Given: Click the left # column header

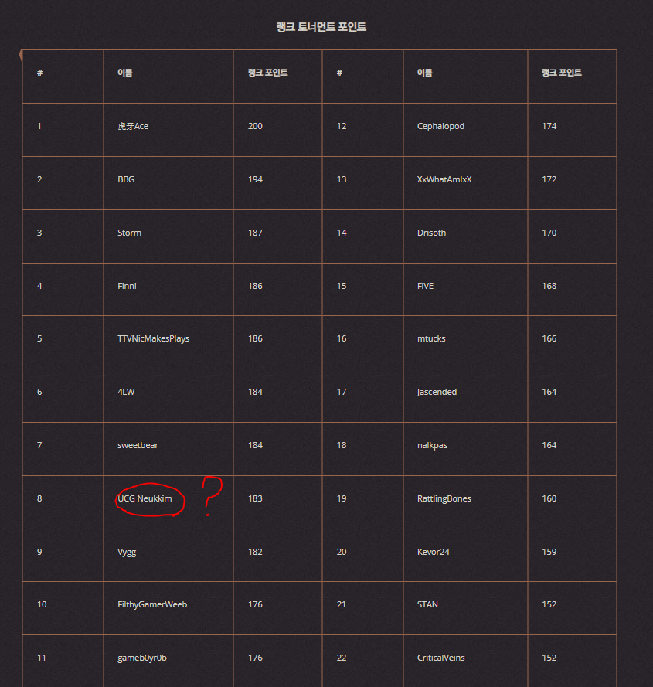Looking at the screenshot, I should pos(40,73).
